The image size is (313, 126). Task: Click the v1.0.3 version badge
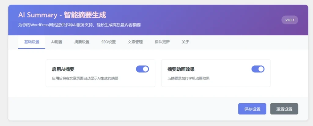pos(289,20)
